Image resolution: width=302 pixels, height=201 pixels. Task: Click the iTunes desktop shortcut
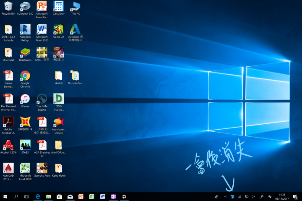tap(25, 101)
